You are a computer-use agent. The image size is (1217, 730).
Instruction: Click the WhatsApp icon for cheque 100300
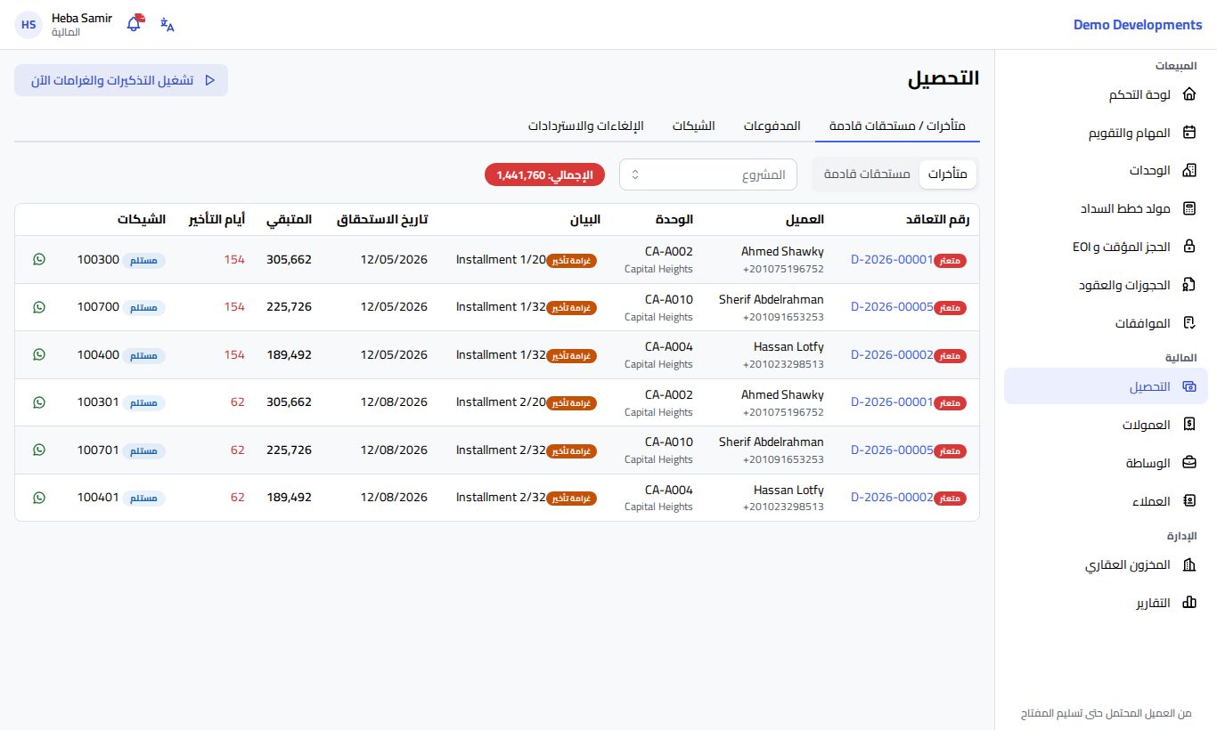[x=38, y=259]
